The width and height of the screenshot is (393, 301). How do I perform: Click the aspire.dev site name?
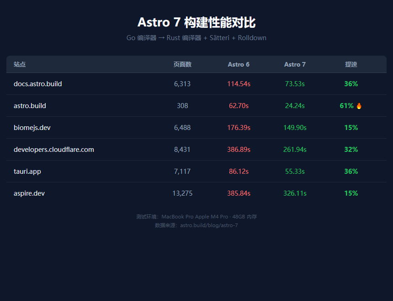click(29, 193)
